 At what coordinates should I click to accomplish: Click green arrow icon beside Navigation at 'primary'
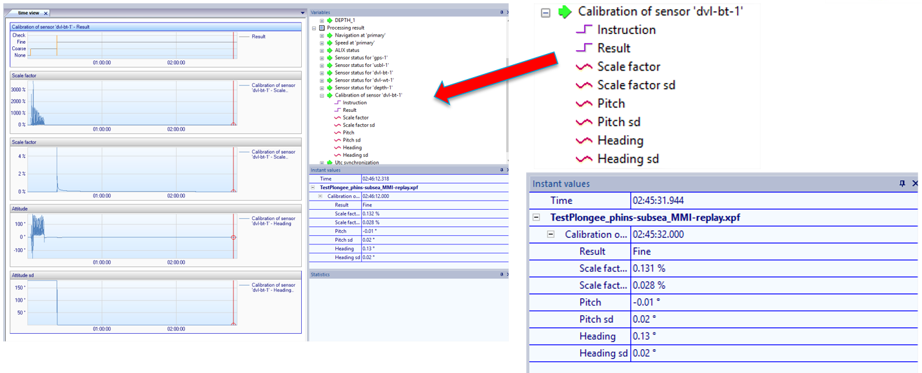[x=329, y=35]
